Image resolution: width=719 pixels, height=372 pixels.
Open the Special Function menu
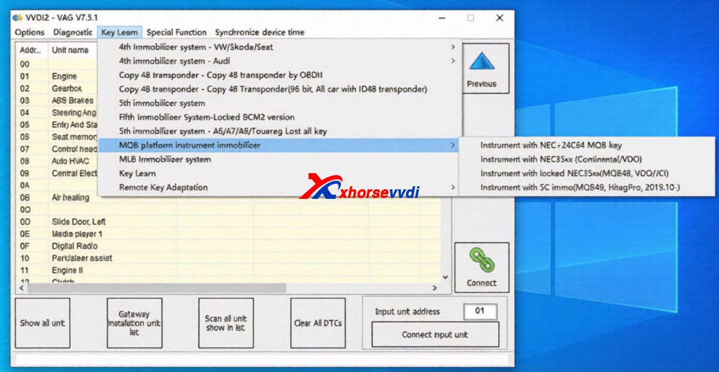176,32
